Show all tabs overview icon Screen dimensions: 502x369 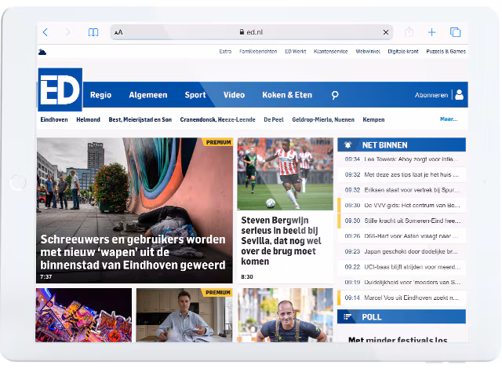click(x=455, y=32)
